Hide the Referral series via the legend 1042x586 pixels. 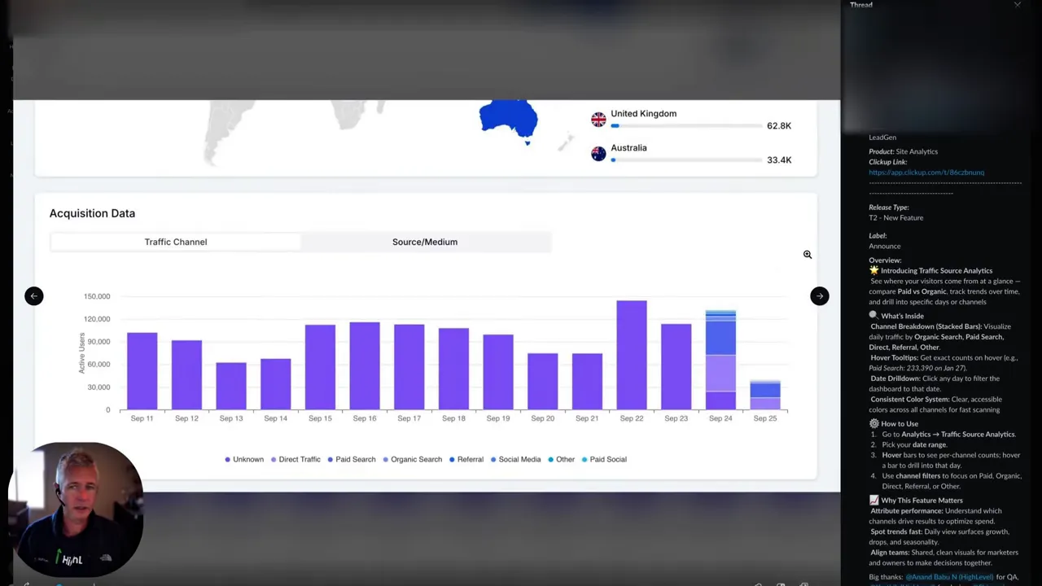point(451,459)
